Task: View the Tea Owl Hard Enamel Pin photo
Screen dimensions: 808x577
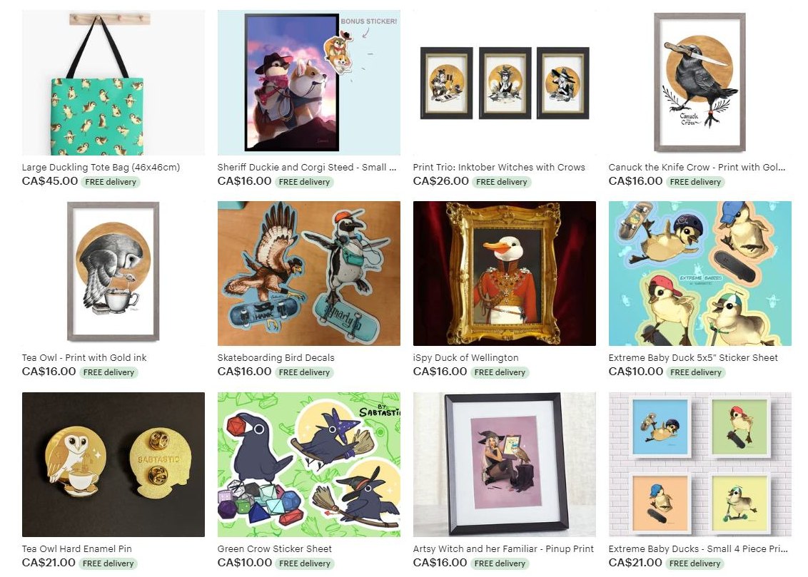Action: (x=113, y=464)
